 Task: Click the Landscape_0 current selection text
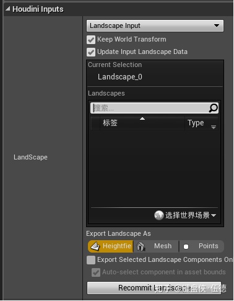120,77
